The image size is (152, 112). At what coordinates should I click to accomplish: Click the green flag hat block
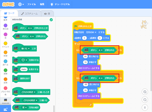(83, 26)
